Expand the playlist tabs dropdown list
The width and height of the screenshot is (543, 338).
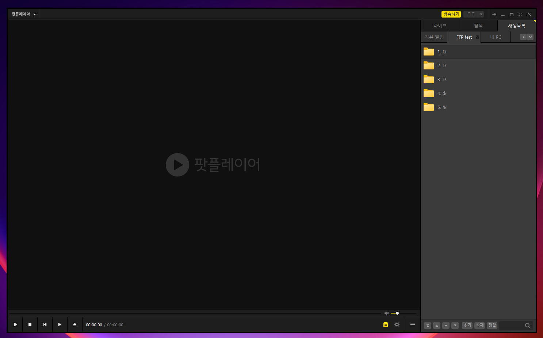pos(530,37)
